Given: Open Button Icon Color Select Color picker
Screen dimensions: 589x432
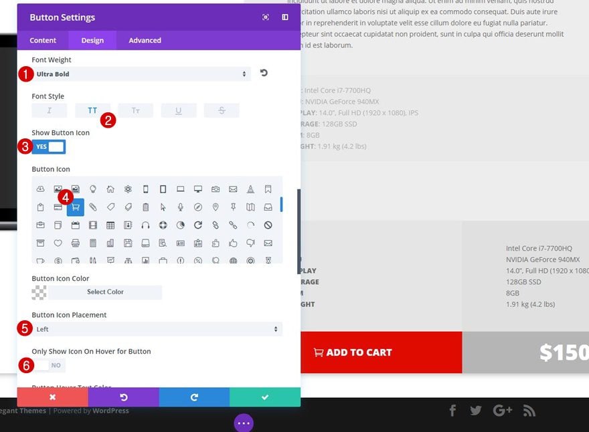Looking at the screenshot, I should click(x=105, y=292).
